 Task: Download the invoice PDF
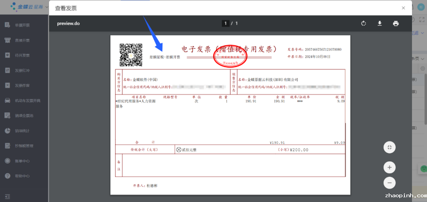380,23
